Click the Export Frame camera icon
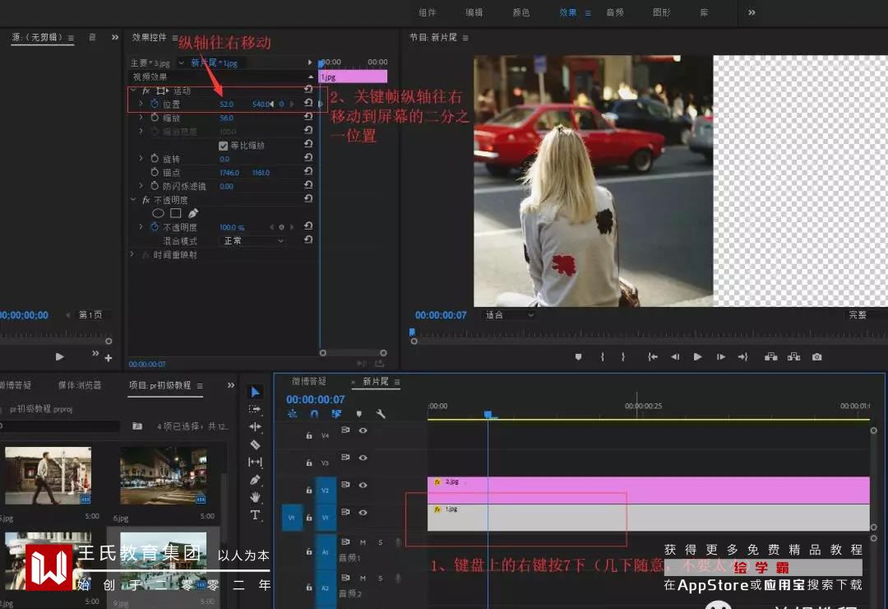 pos(816,357)
